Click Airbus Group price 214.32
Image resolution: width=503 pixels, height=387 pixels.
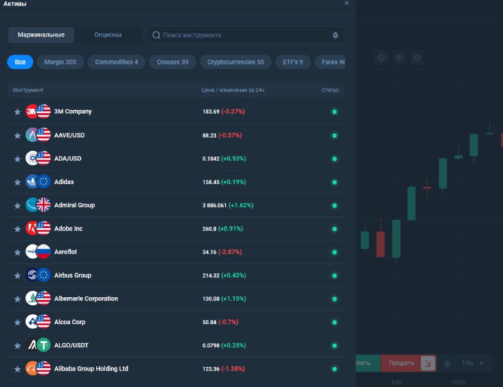211,276
